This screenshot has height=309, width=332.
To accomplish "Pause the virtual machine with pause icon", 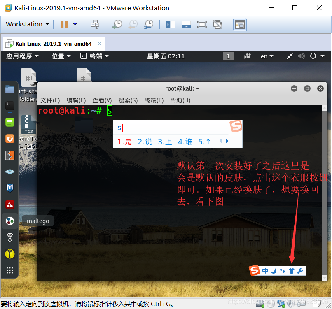I will coord(64,24).
